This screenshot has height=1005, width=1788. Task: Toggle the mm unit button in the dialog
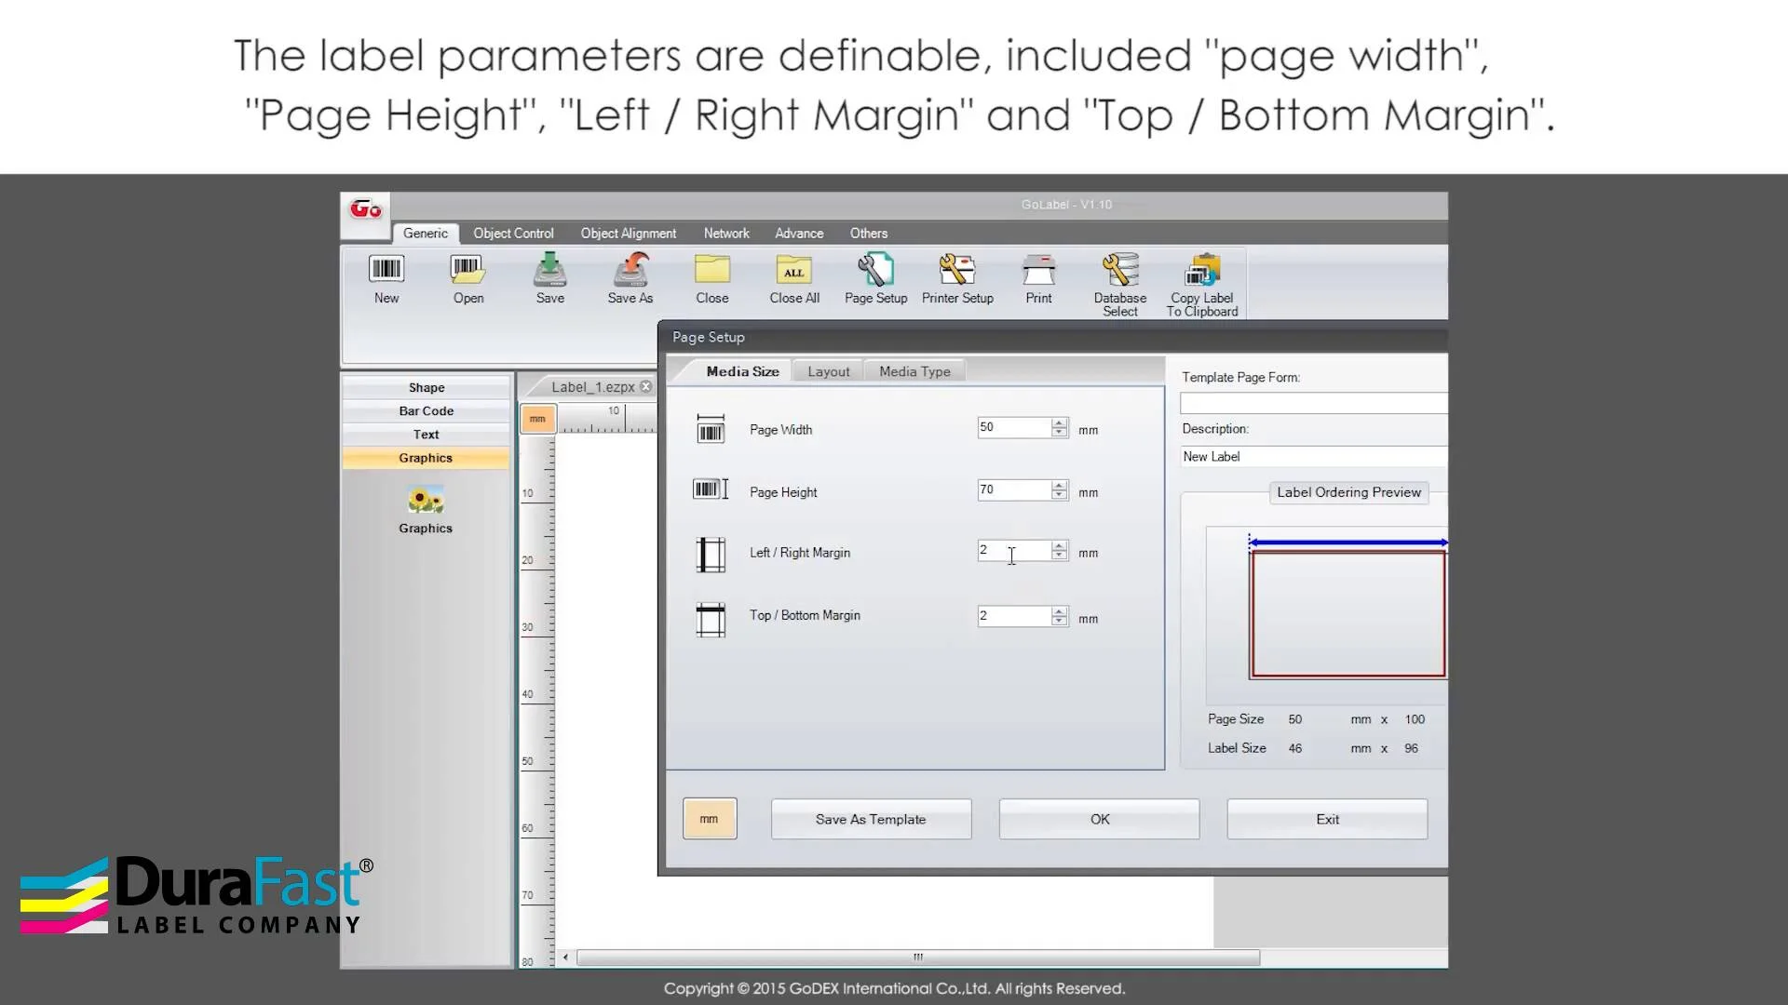tap(710, 819)
